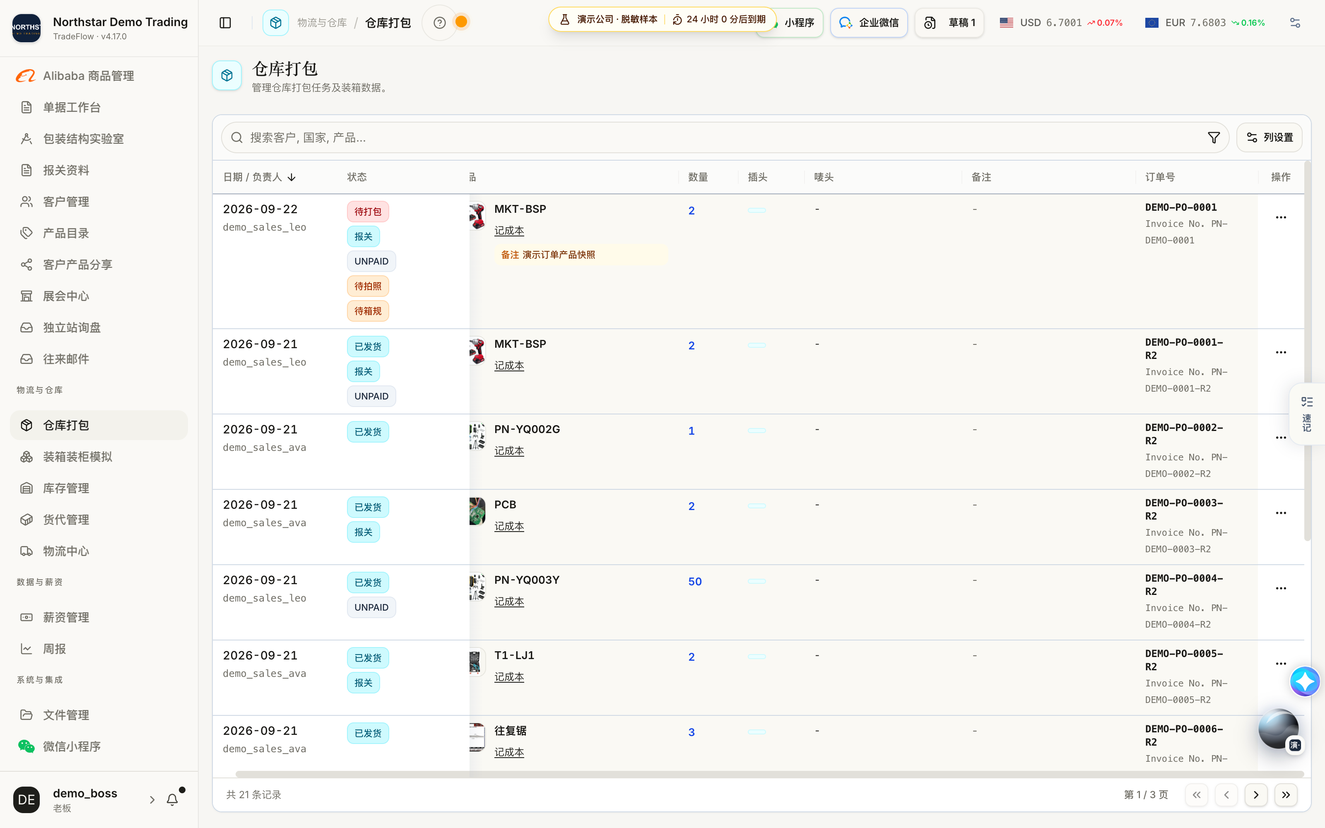The height and width of the screenshot is (828, 1325).
Task: Click 记成本 link for PCB row
Action: 509,526
